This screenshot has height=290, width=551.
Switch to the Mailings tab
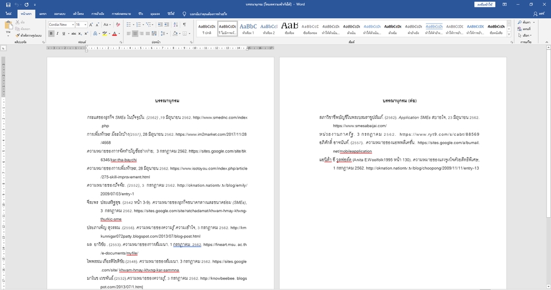click(121, 14)
